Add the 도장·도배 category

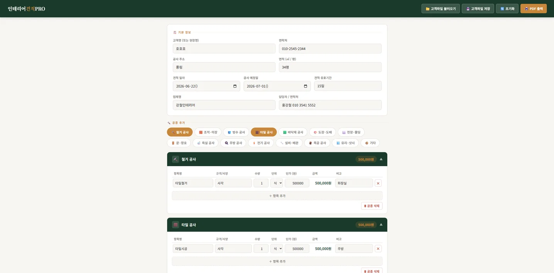[323, 132]
